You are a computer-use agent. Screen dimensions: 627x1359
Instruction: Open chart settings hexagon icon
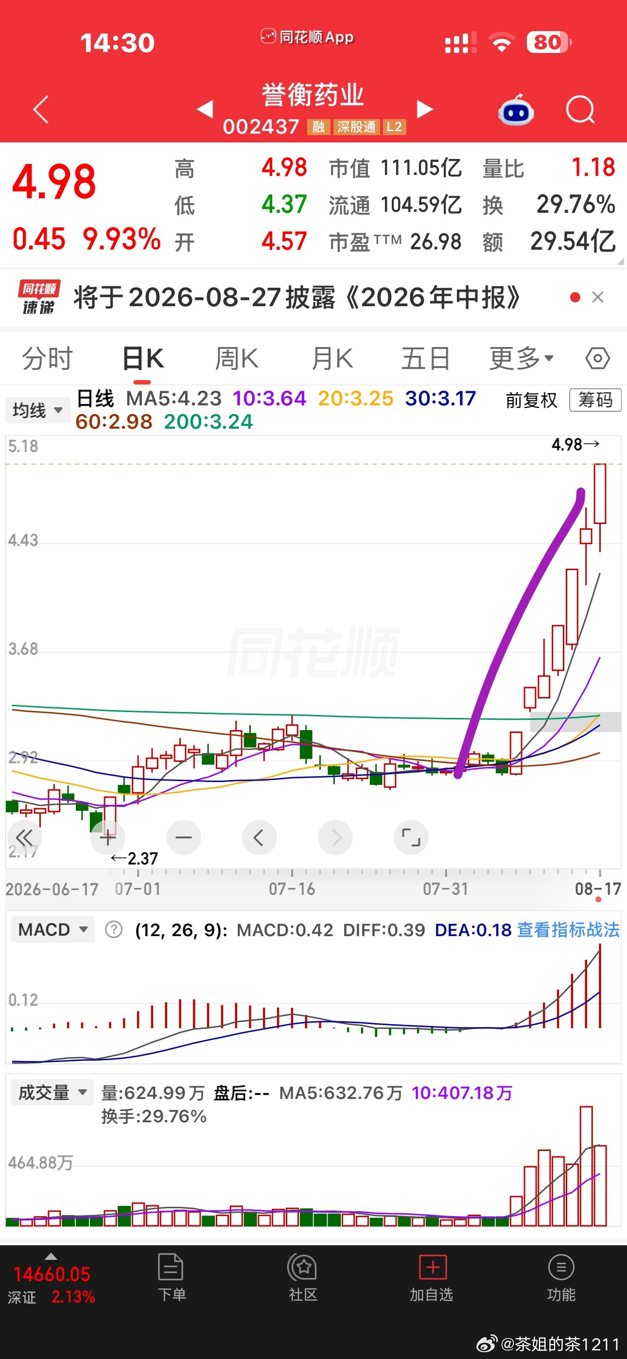[x=597, y=359]
